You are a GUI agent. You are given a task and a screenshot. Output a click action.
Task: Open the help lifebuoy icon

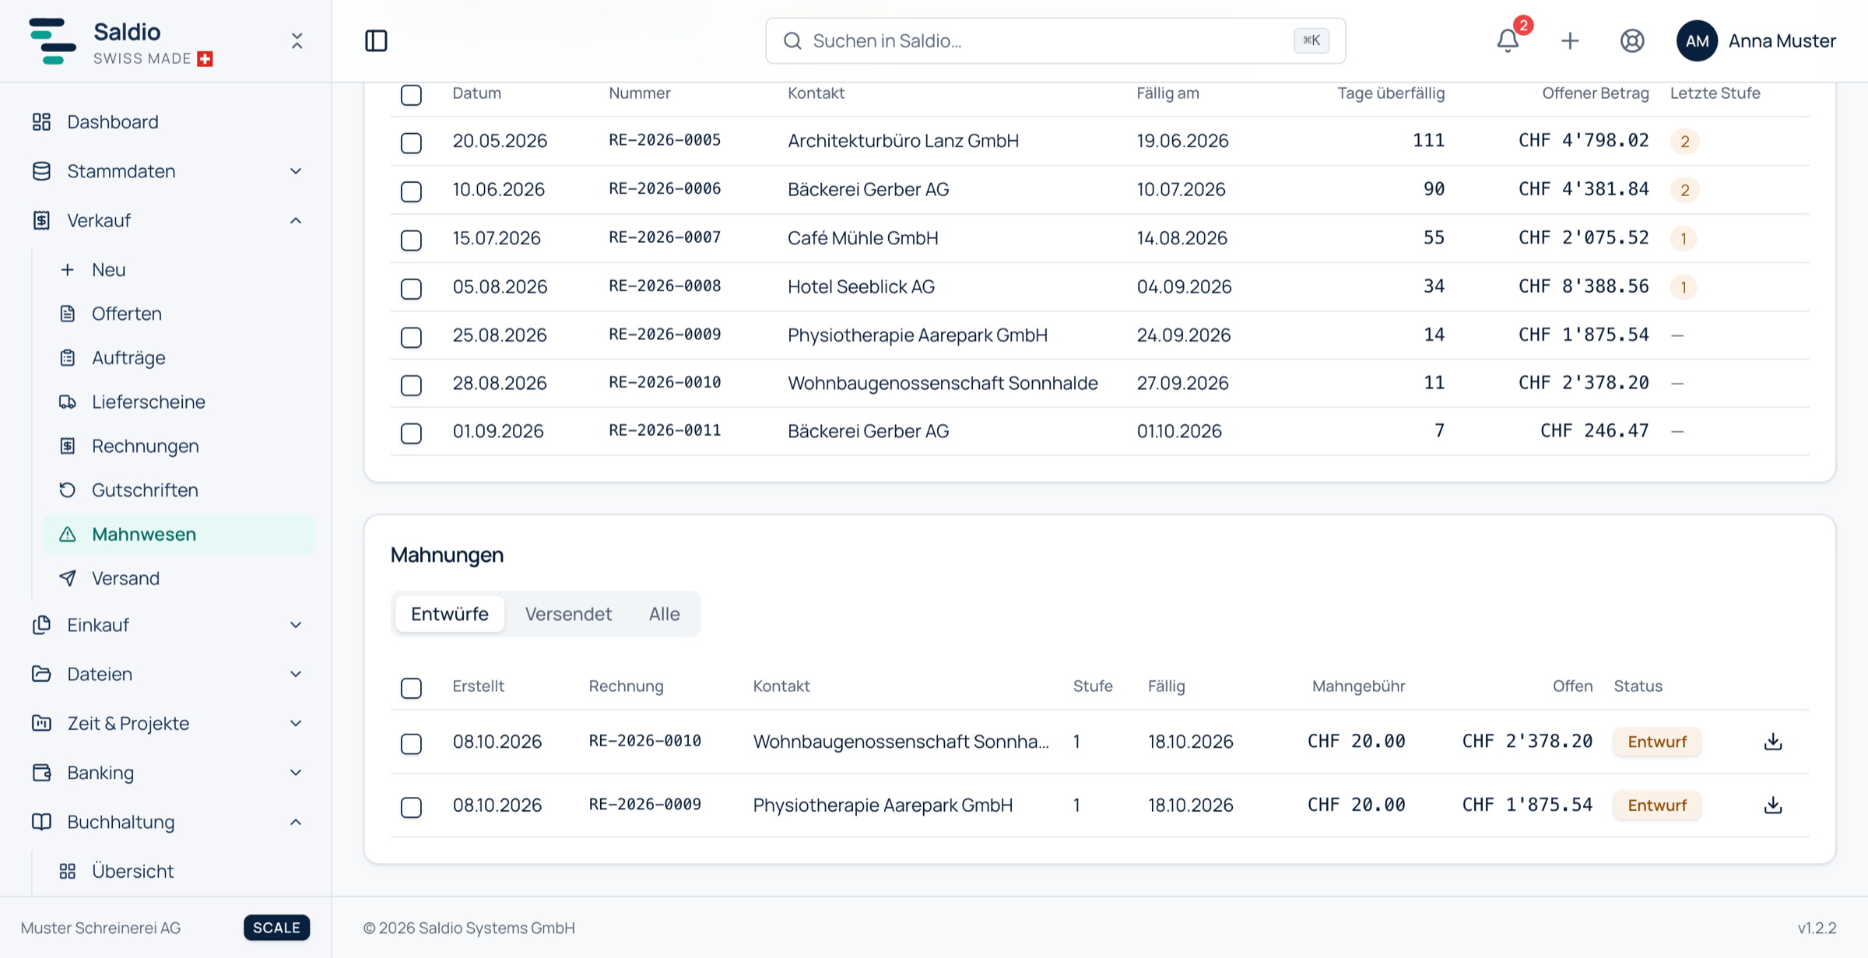1632,40
